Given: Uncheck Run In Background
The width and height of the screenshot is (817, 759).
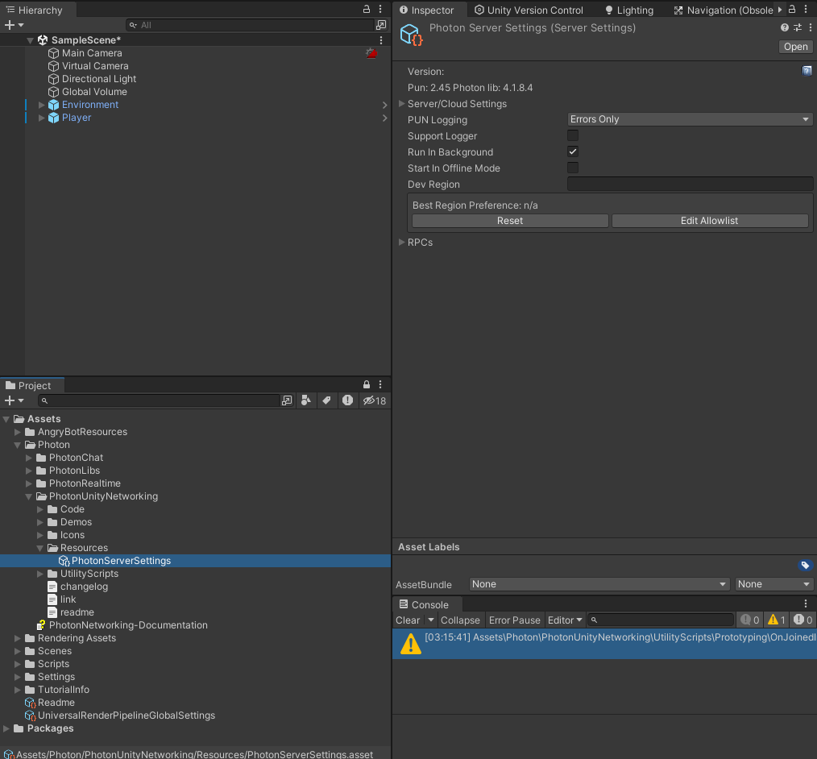Looking at the screenshot, I should click(x=573, y=151).
